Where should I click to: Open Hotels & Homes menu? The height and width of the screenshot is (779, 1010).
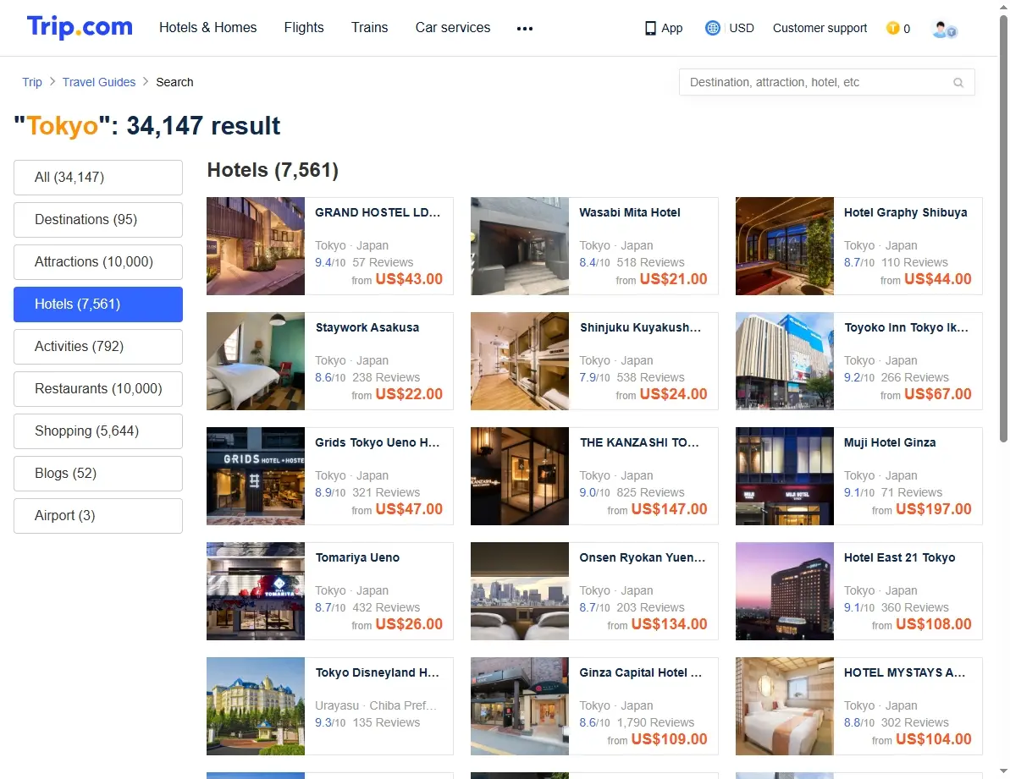(x=208, y=28)
